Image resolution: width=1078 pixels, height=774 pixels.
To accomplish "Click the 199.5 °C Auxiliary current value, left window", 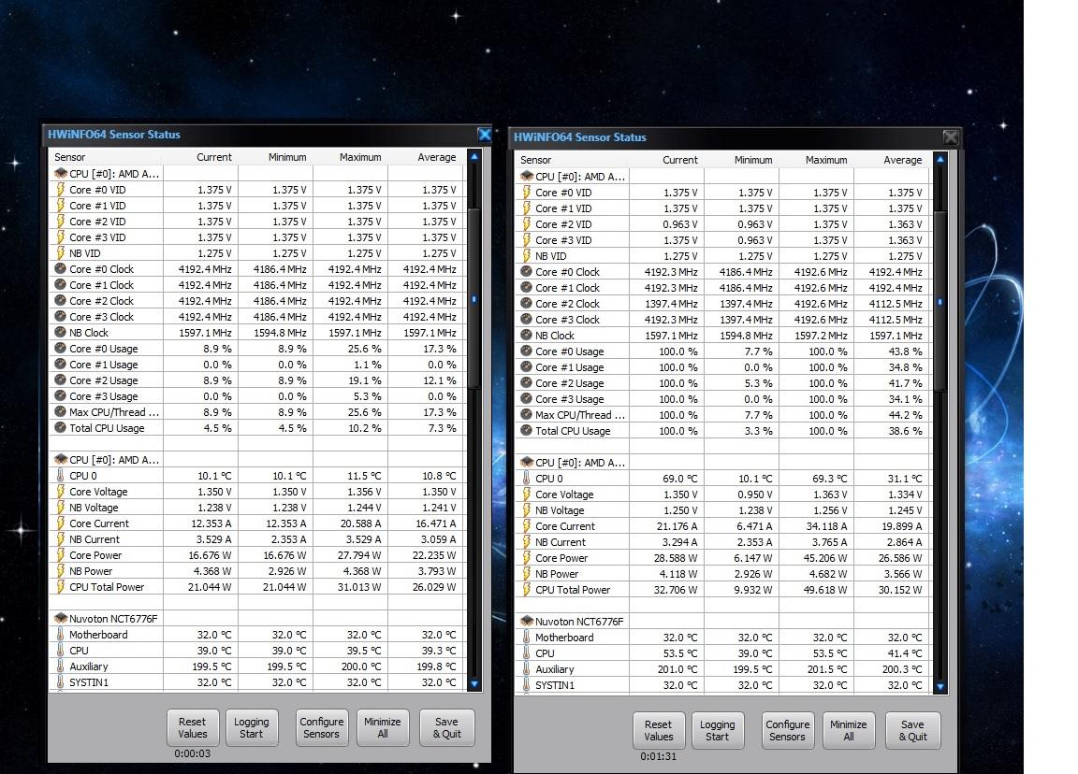I will (211, 666).
